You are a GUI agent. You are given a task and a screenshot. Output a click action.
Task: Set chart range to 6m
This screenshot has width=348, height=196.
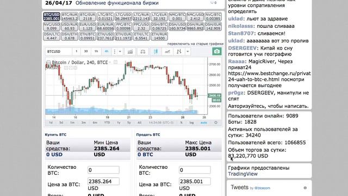tap(95, 122)
